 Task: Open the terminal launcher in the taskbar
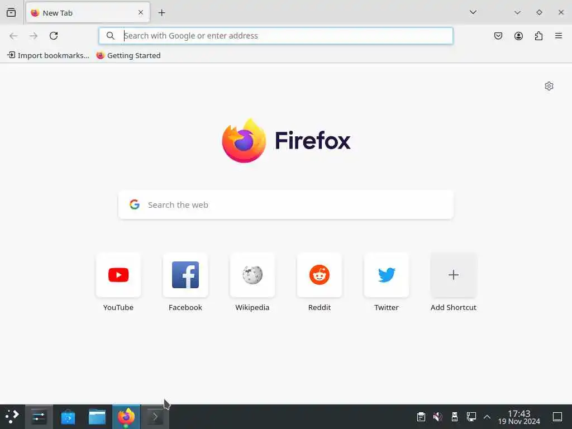click(x=155, y=417)
